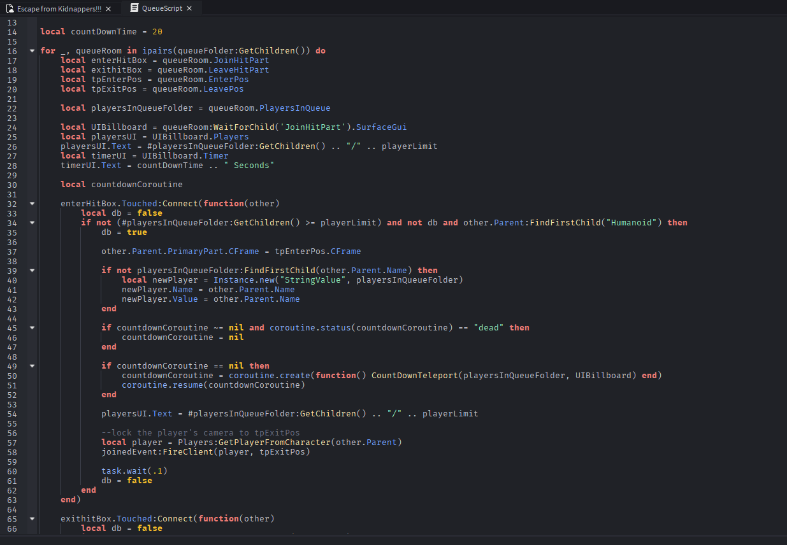
Task: Select the QueueScript tab
Action: click(x=161, y=9)
